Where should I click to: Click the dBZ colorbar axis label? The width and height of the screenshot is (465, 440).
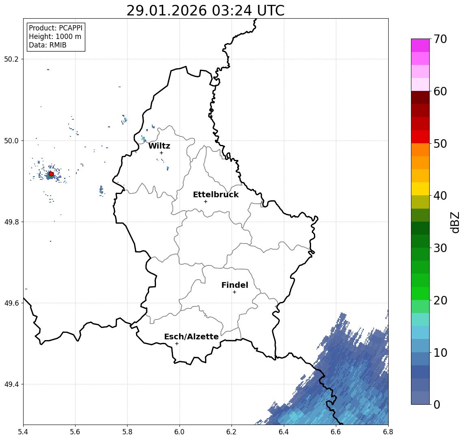coord(455,222)
